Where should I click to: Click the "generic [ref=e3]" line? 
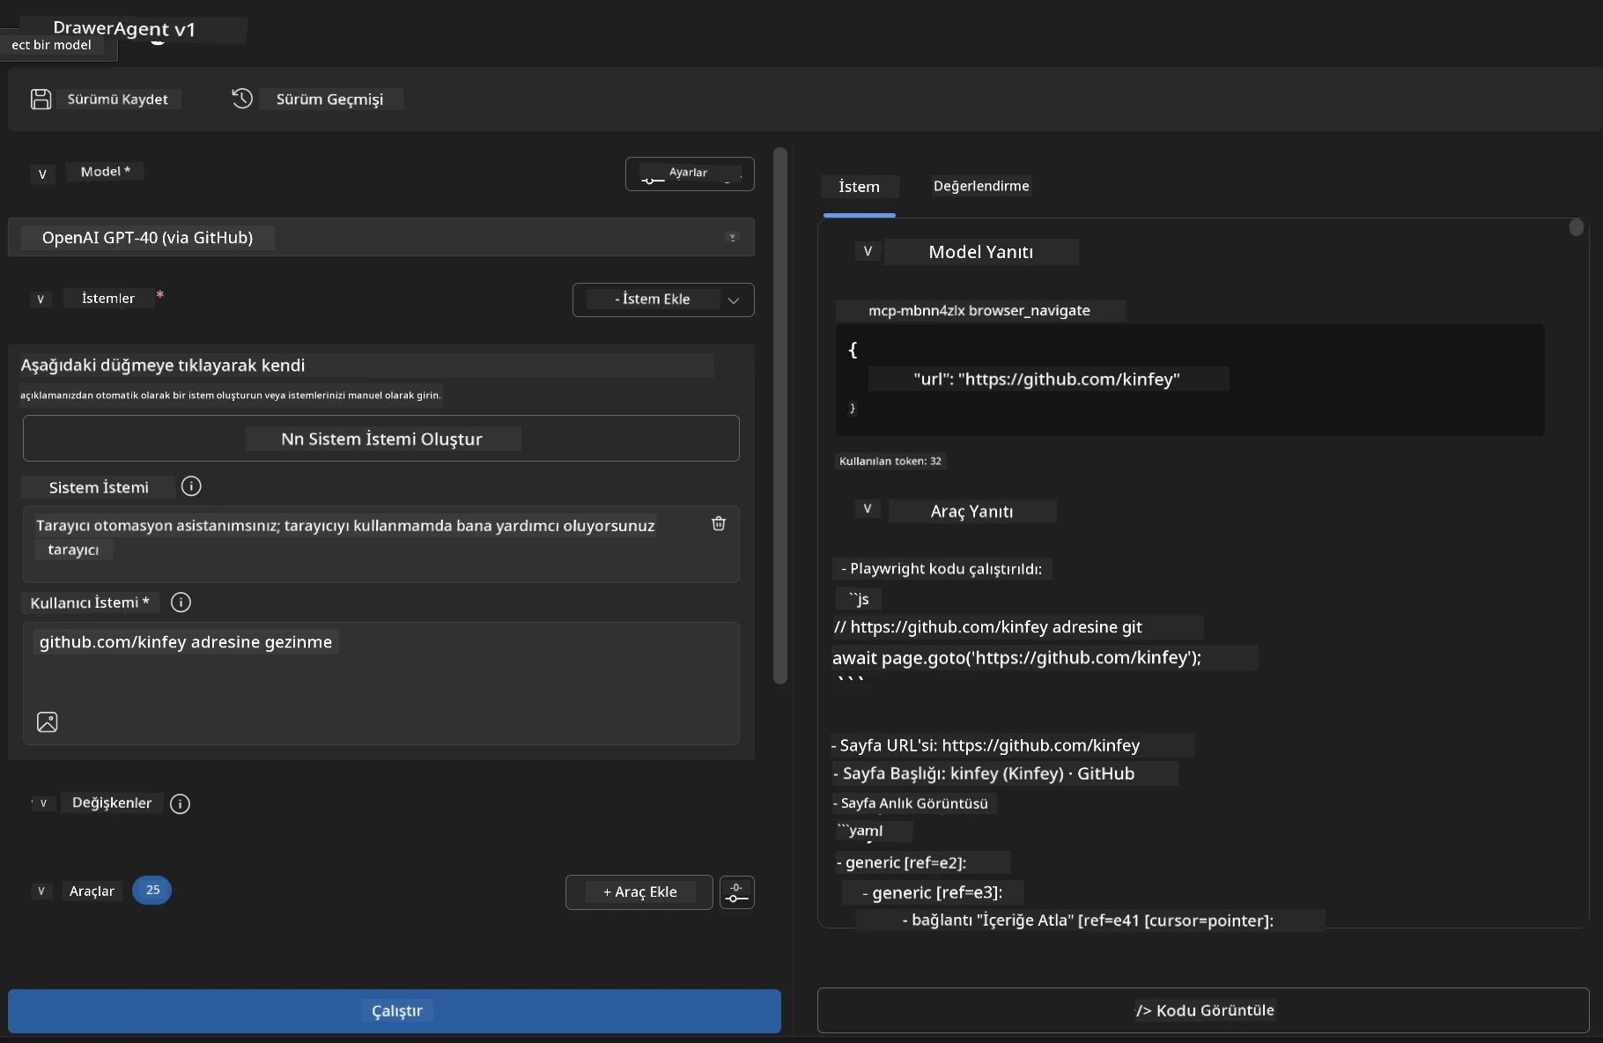tap(932, 892)
